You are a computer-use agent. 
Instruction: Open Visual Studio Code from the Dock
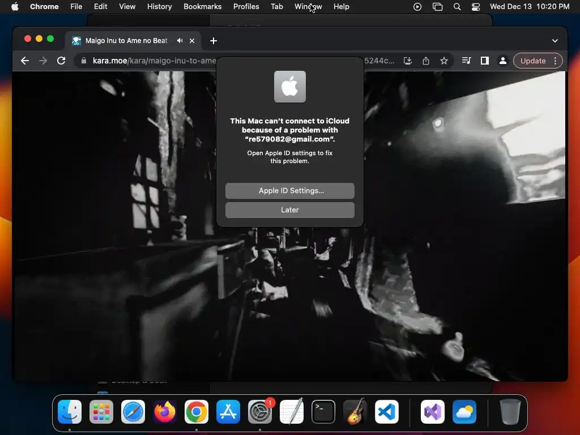387,412
